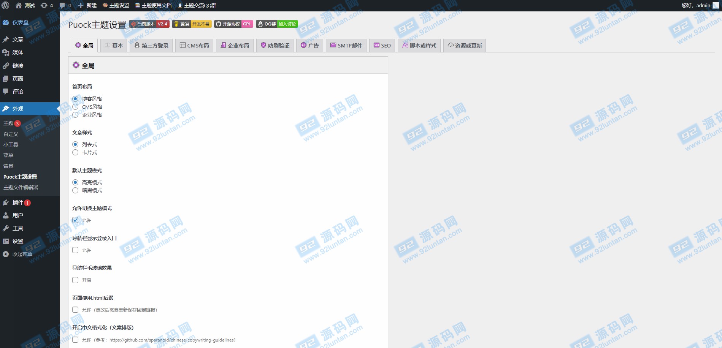Check 允许 for 开启中文格式化
Viewport: 722px width, 348px height.
75,340
